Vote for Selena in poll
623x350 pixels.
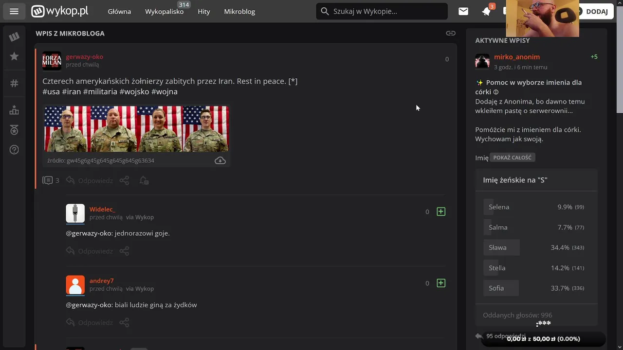[x=536, y=207]
